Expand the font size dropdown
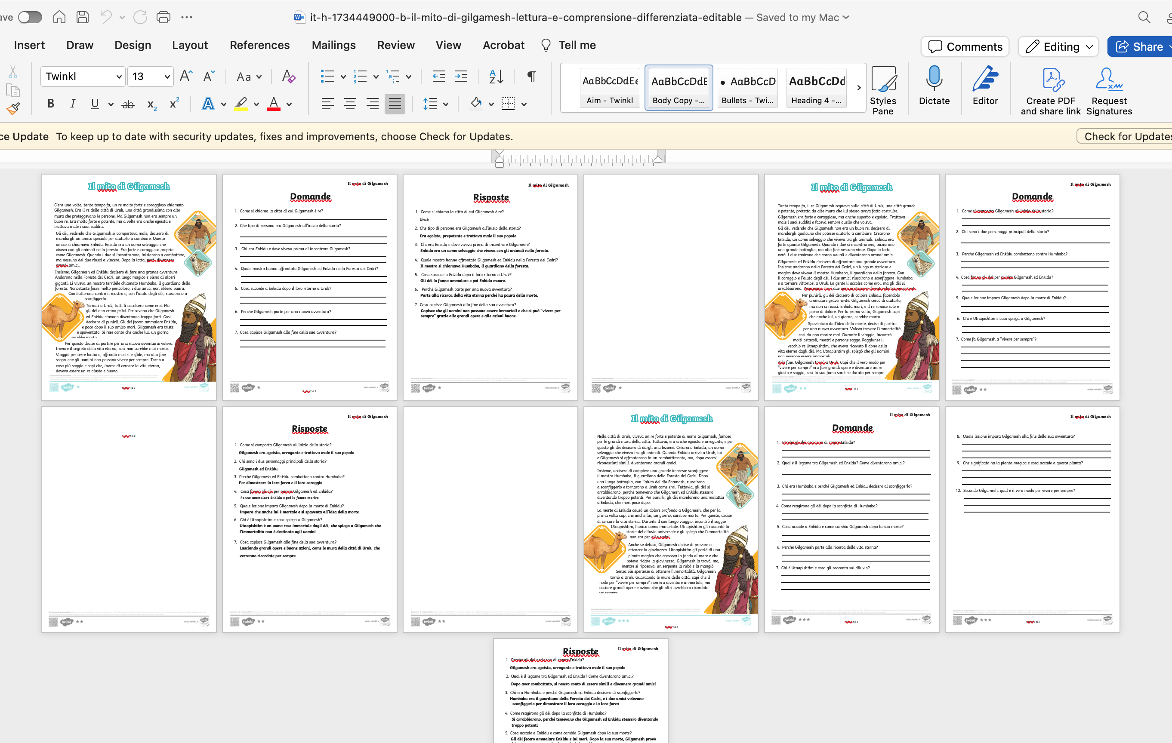 coord(167,77)
